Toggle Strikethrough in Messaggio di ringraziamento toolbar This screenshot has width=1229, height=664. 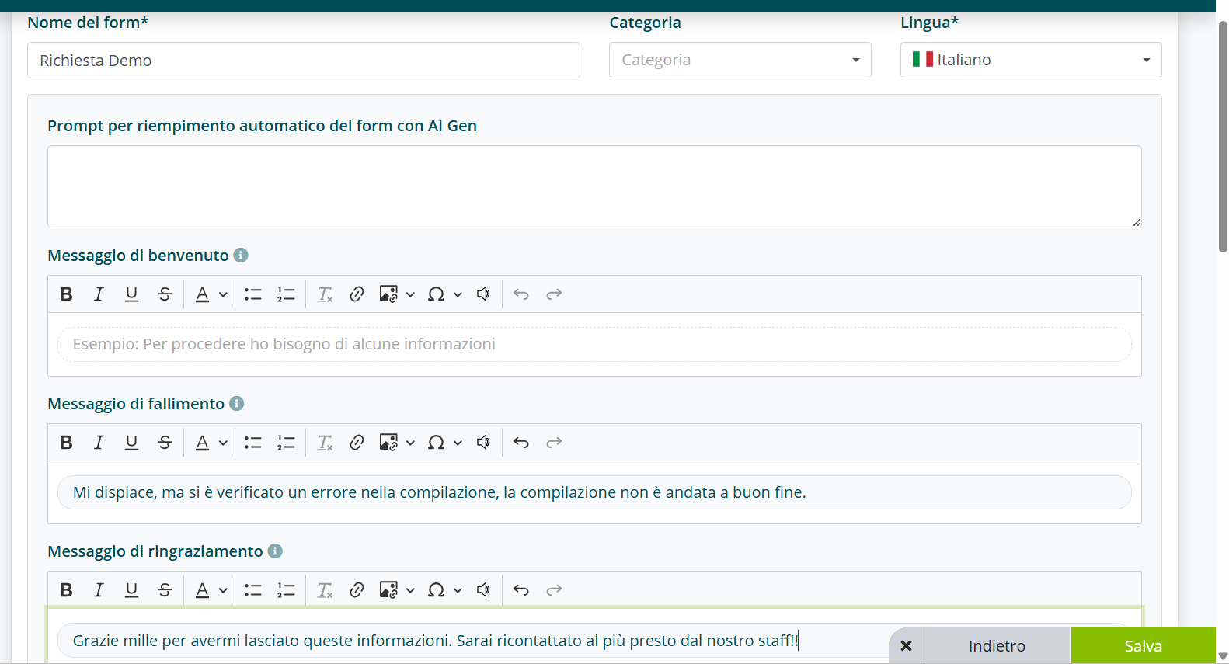[x=165, y=590]
